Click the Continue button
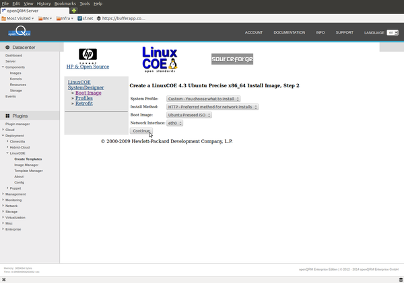This screenshot has width=404, height=283. 141,131
